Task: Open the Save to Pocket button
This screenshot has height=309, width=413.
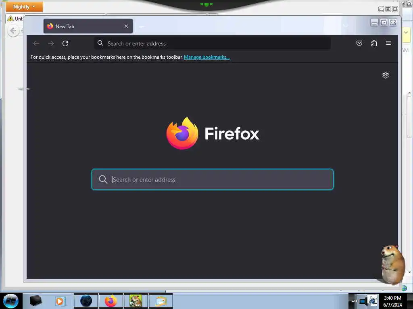Action: coord(359,43)
